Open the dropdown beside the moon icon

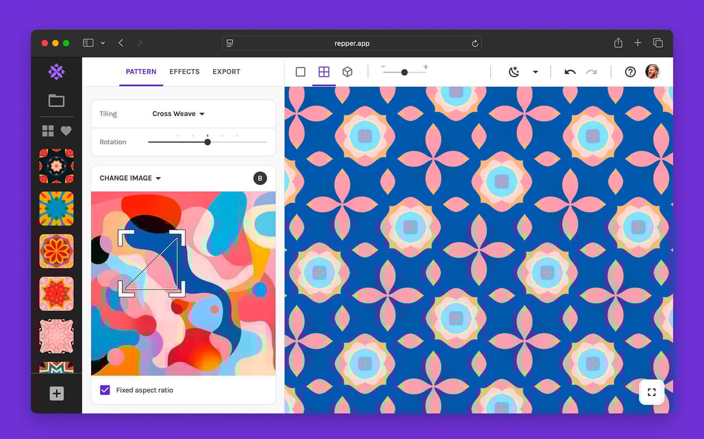pos(535,71)
